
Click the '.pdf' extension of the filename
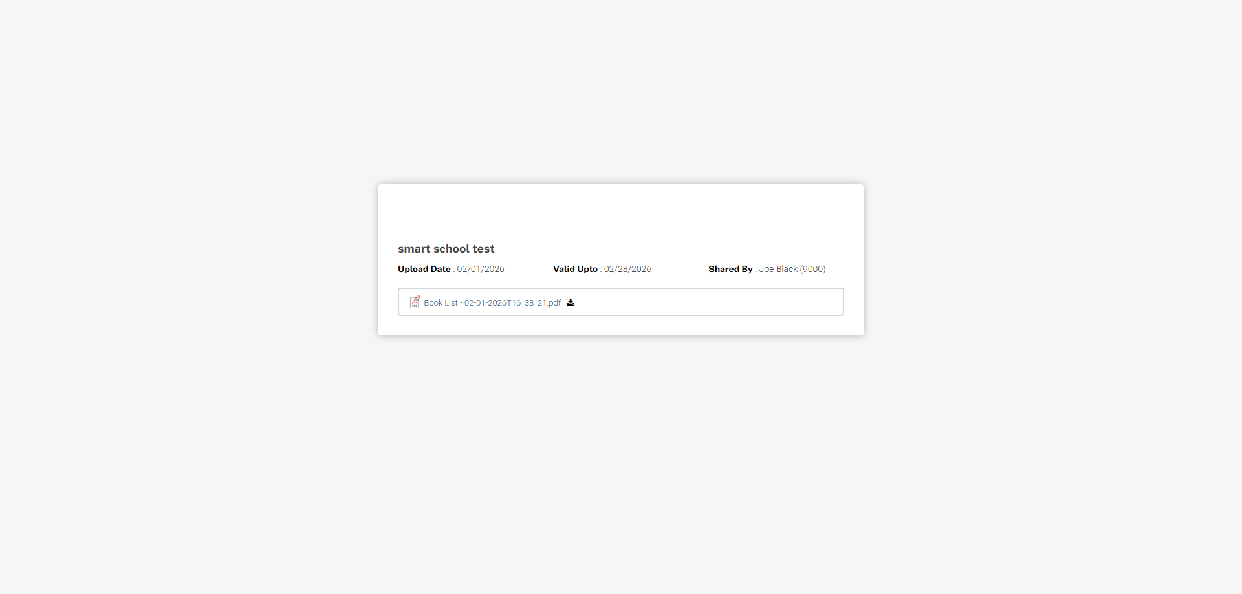coord(554,302)
